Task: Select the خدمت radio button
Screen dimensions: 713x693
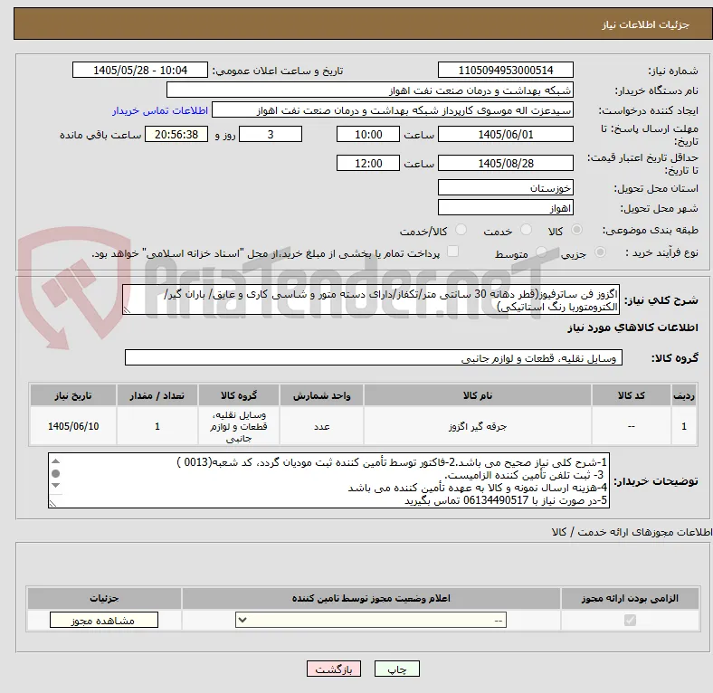Action: (526, 230)
